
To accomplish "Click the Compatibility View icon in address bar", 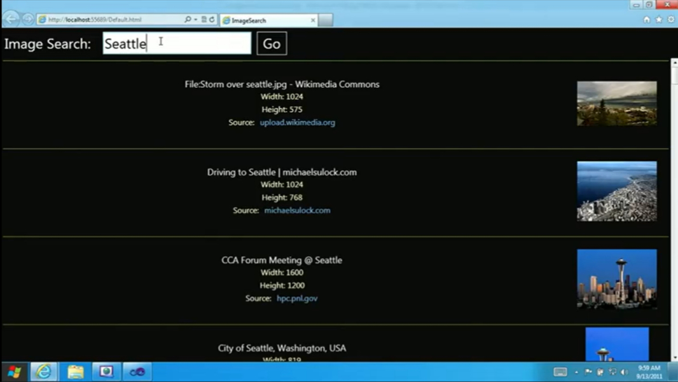I will click(204, 20).
